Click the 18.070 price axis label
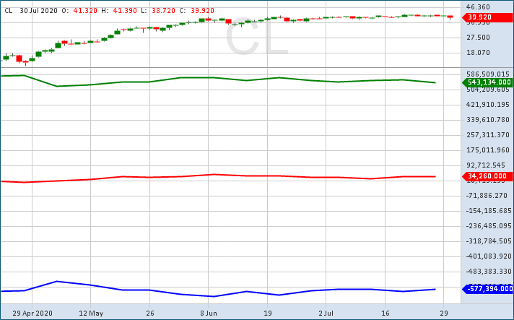The width and height of the screenshot is (514, 320). click(479, 53)
